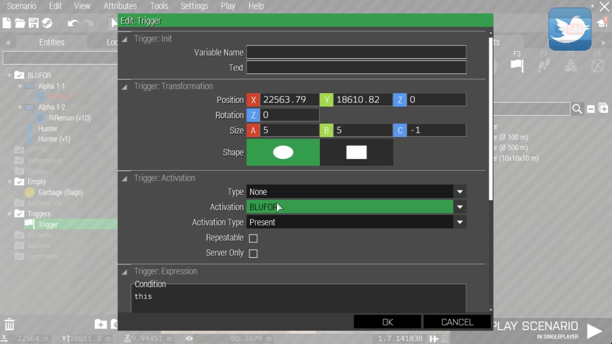Collapse the Trigger: Activation section
This screenshot has width=612, height=344.
click(124, 179)
